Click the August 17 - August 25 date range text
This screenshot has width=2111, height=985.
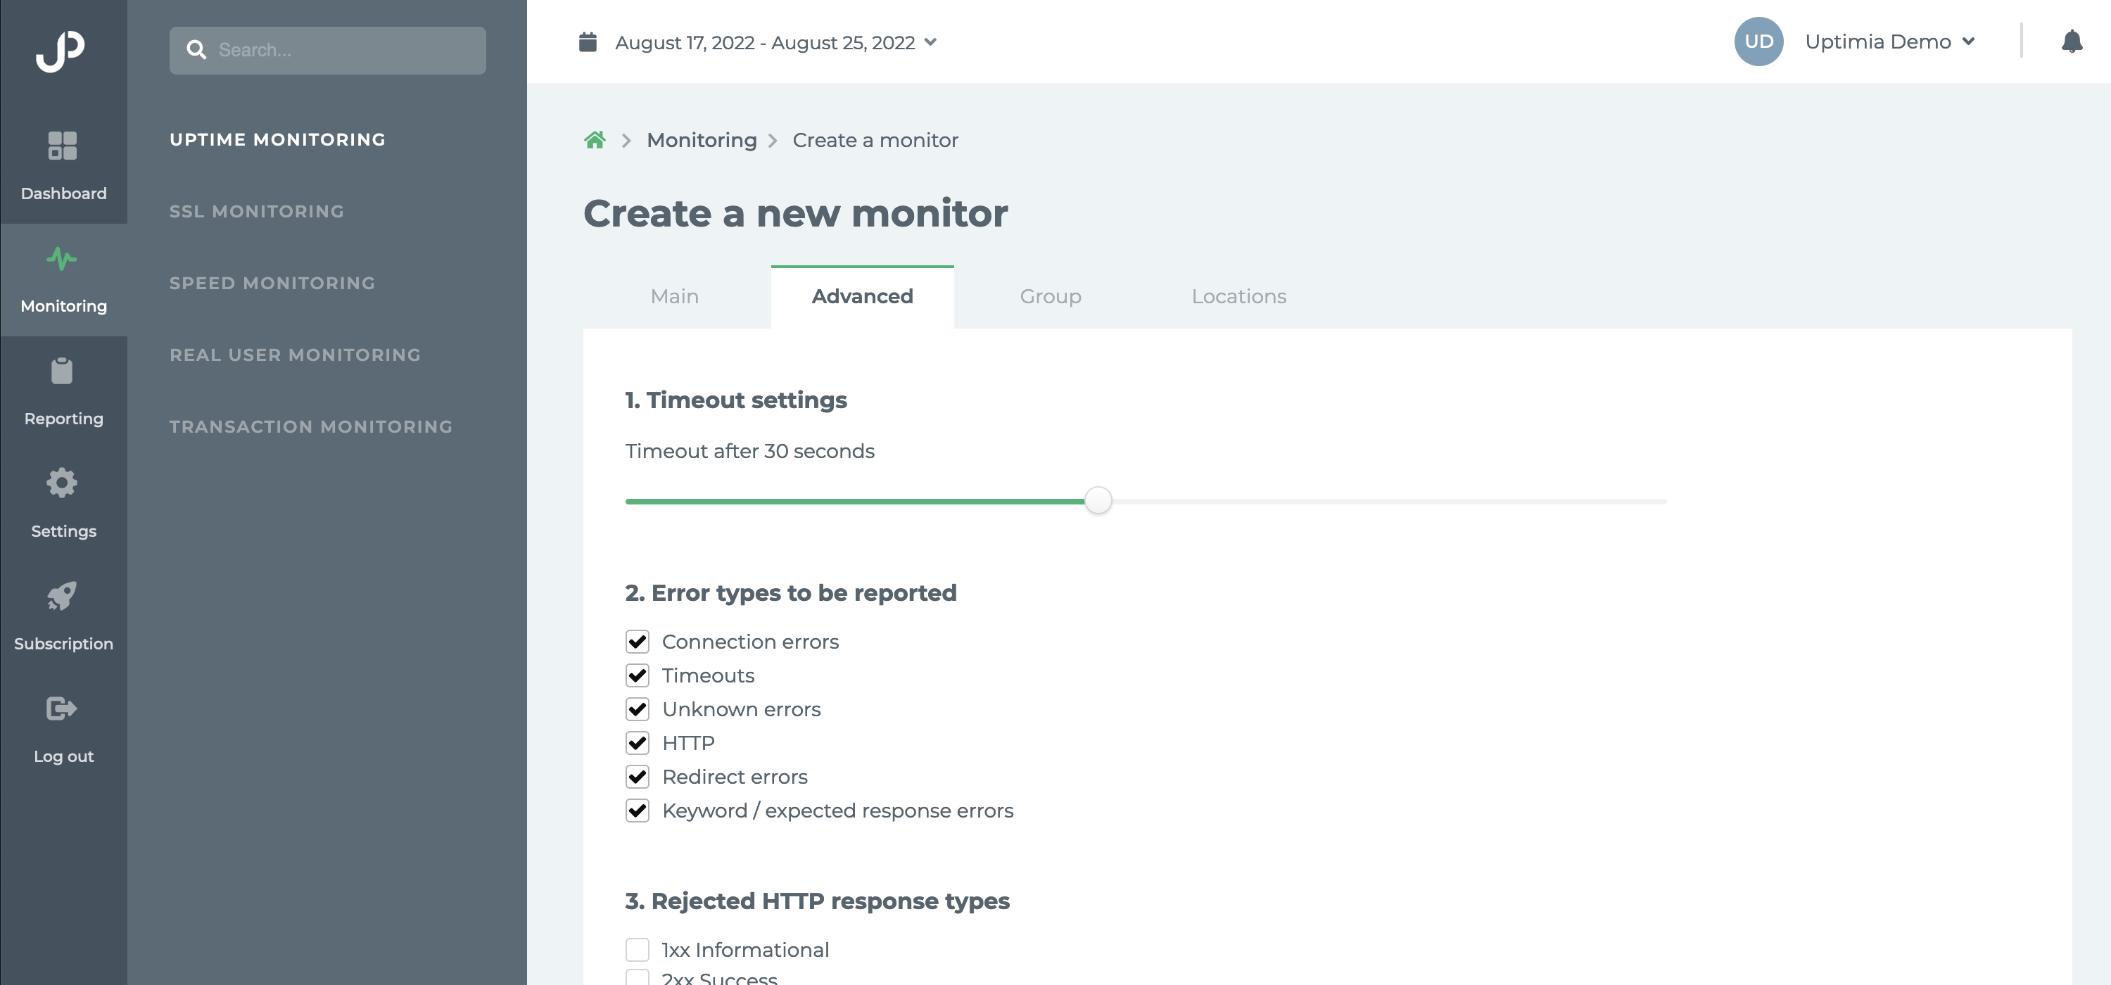click(765, 43)
